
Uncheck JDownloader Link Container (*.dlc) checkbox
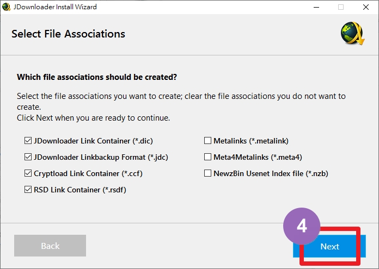28,140
